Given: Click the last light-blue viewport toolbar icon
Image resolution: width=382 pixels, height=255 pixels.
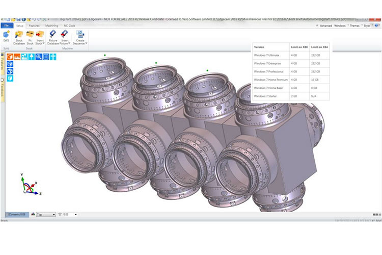Looking at the screenshot, I should 53,57.
